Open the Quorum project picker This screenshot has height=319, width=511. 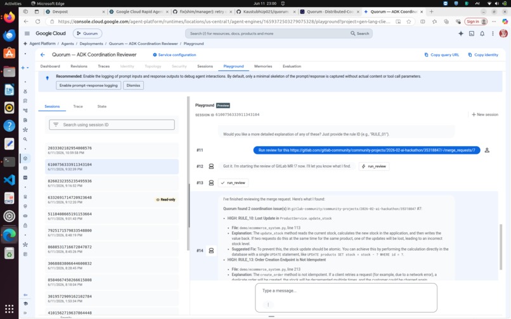[x=87, y=33]
